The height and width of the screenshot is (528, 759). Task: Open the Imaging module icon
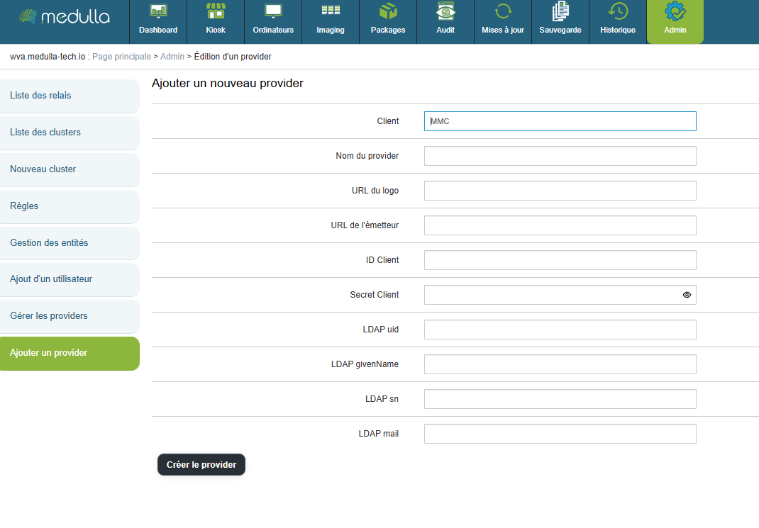pos(331,12)
